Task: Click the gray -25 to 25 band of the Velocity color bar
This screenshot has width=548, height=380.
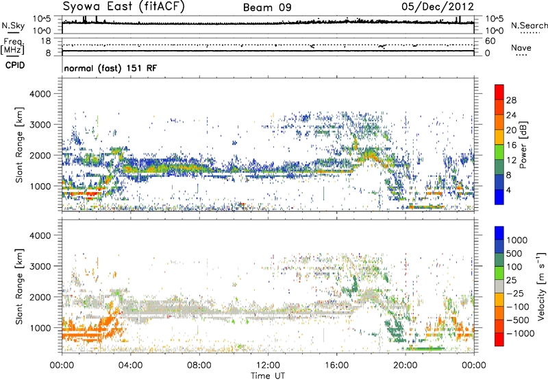Action: pyautogui.click(x=499, y=286)
